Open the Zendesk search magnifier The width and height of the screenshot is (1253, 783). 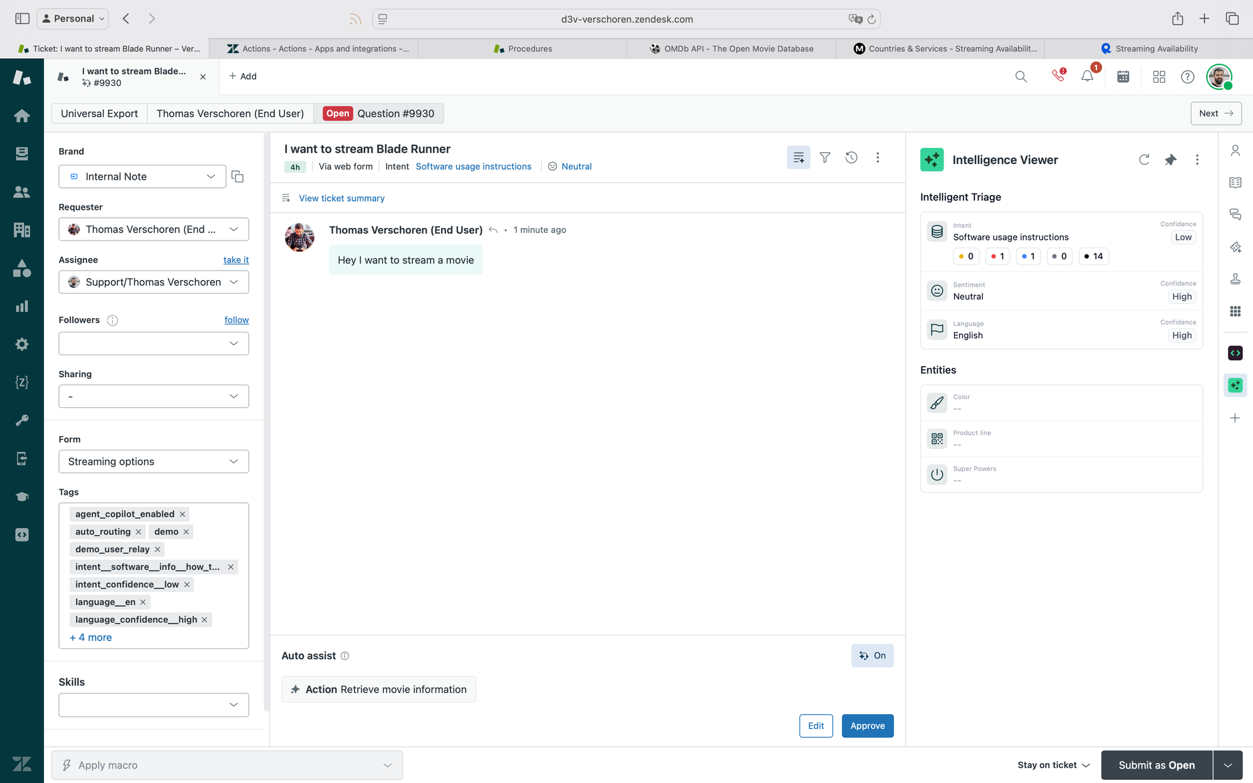pyautogui.click(x=1021, y=76)
